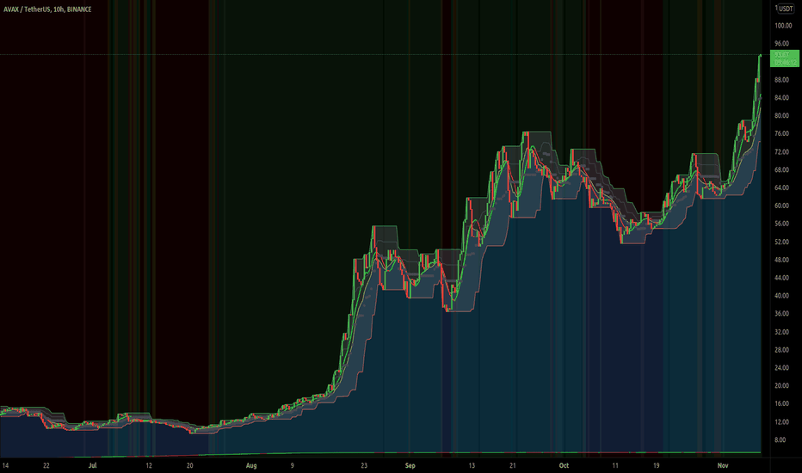Click the 16.00 price axis label

(781, 403)
